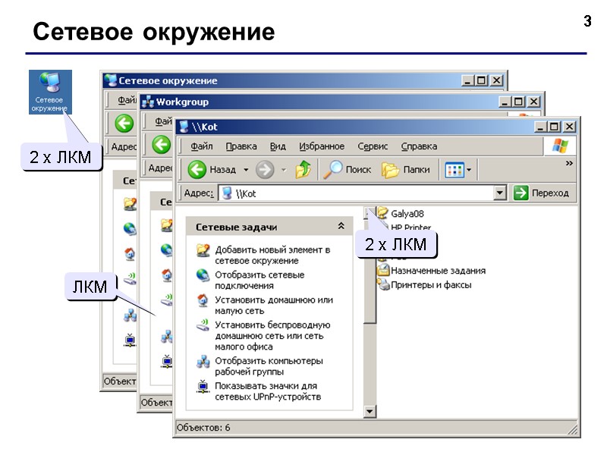Click the UPnP icon in Сетевое окружение window

[130, 340]
